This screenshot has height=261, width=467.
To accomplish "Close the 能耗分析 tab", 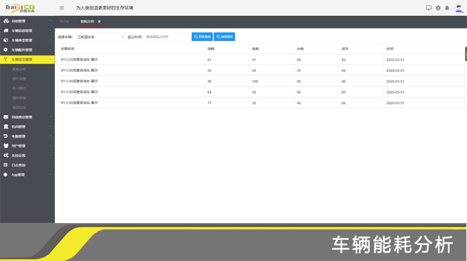I will [x=99, y=21].
